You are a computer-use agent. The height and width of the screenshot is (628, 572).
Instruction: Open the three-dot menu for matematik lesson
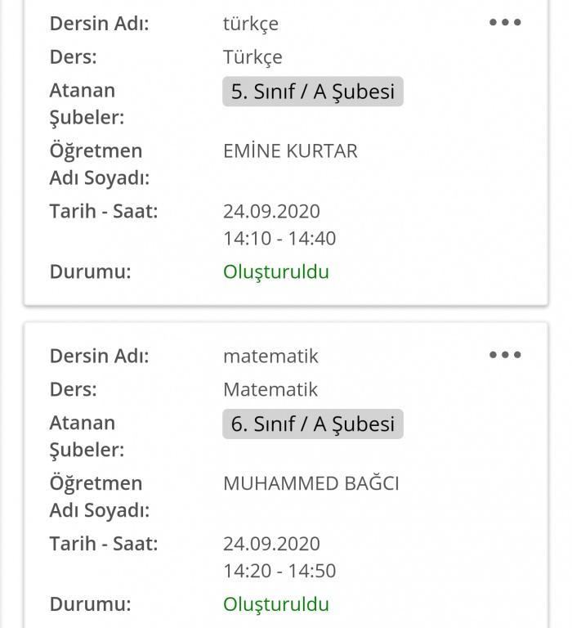click(x=505, y=355)
